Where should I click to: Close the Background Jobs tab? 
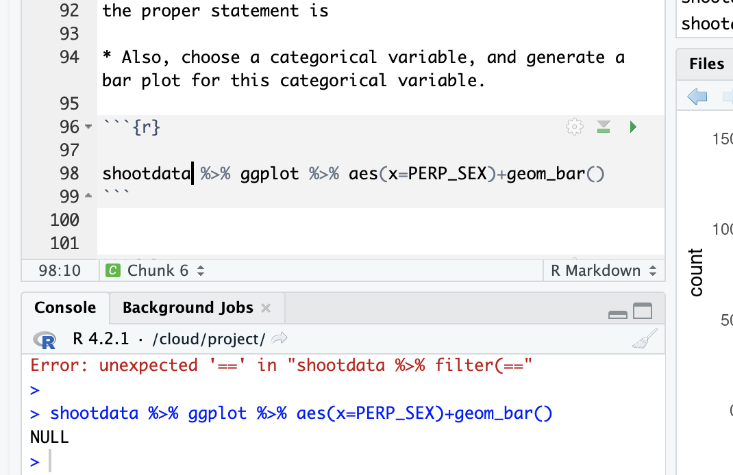[x=266, y=308]
